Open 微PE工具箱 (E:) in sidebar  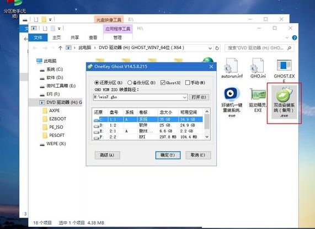coord(57,86)
